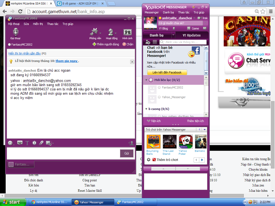
Task: Open keypad grid icon in Messenger toolbar
Action: tap(155, 42)
